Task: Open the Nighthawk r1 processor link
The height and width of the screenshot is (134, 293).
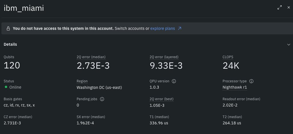Action: pos(235,87)
